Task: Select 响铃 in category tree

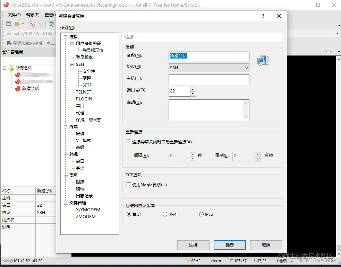Action: pyautogui.click(x=80, y=189)
